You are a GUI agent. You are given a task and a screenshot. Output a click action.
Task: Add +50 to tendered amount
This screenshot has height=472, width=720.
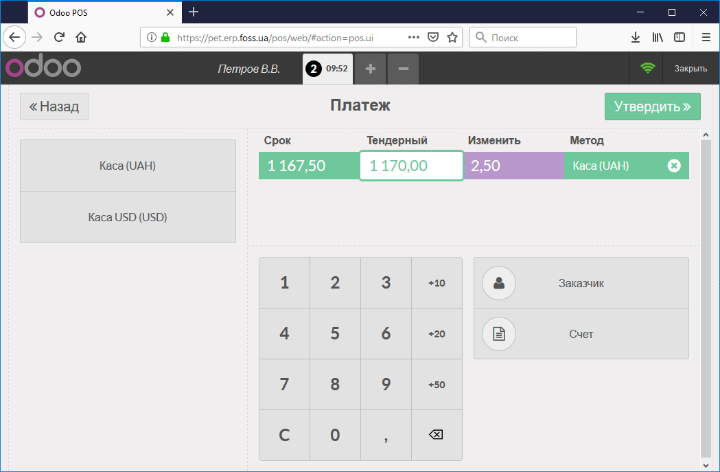[x=437, y=384]
